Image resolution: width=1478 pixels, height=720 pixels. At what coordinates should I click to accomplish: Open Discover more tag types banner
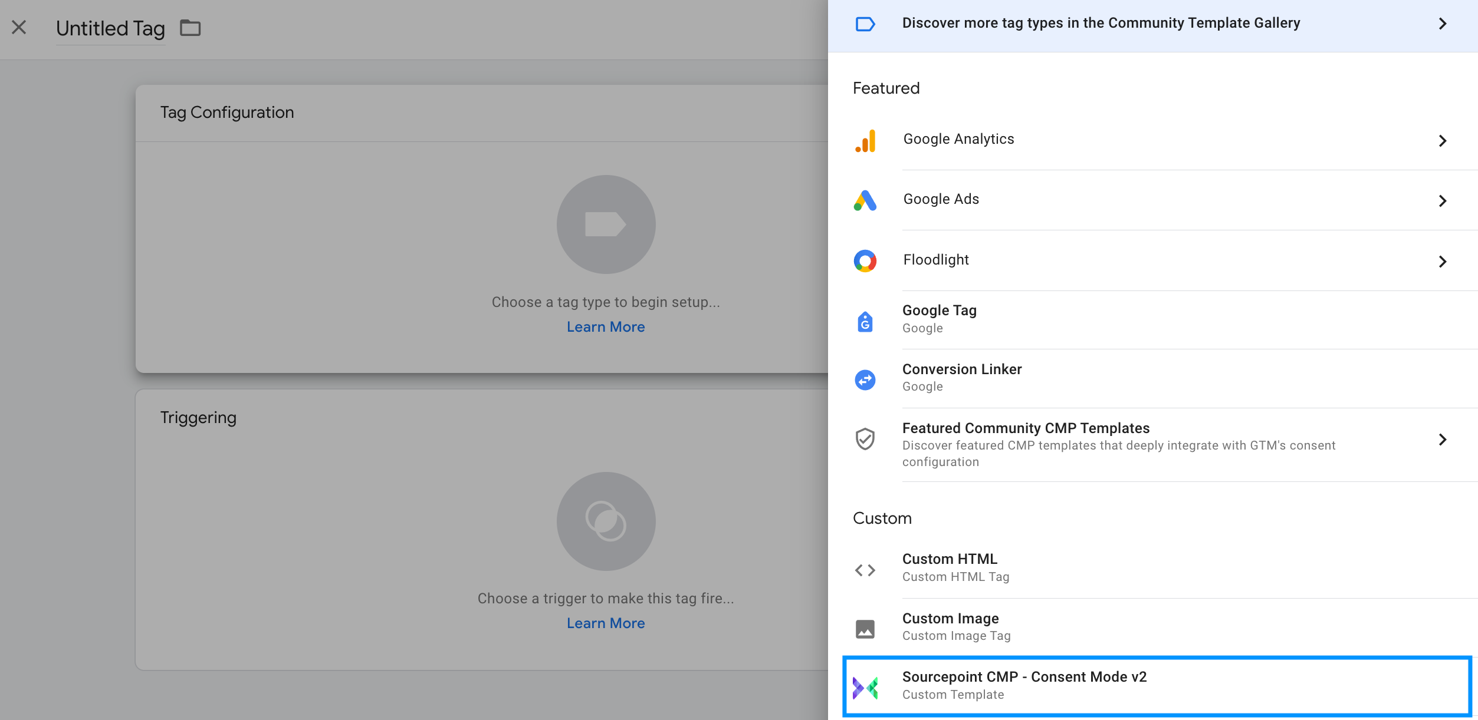point(1152,26)
